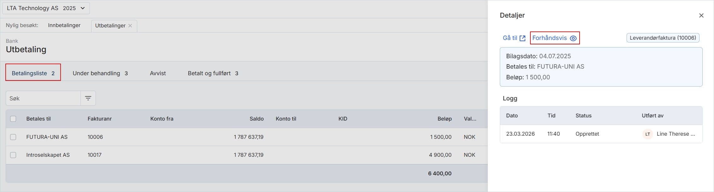The width and height of the screenshot is (714, 192).
Task: Open the Betalt og fullført tab
Action: (213, 73)
